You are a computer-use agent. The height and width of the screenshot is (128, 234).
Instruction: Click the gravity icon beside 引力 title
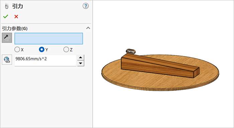coord(6,6)
